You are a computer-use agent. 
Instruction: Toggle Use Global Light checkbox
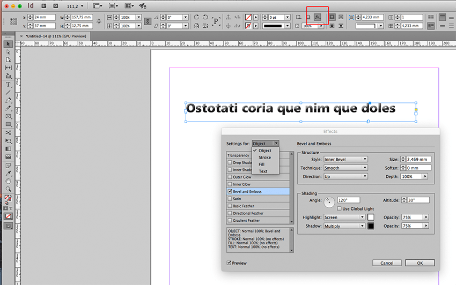339,208
